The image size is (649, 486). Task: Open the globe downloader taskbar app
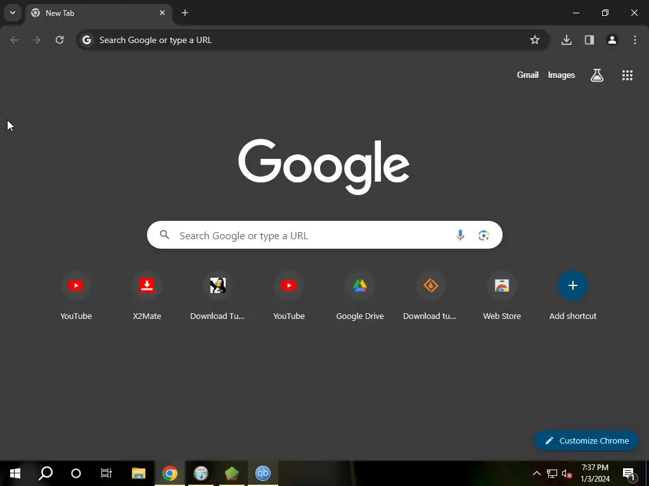tap(201, 473)
